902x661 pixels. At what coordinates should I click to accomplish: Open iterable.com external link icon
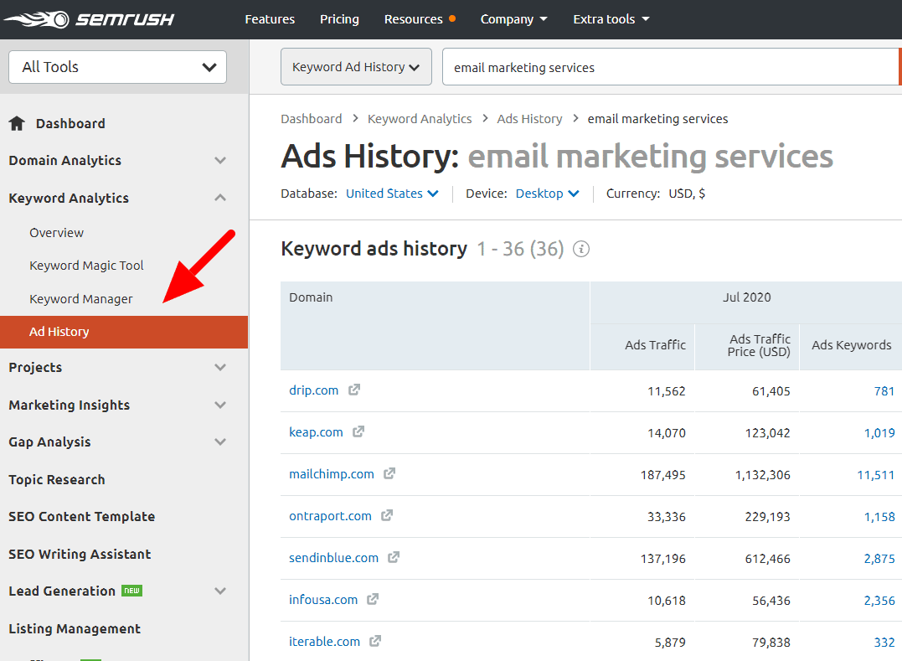(x=375, y=641)
